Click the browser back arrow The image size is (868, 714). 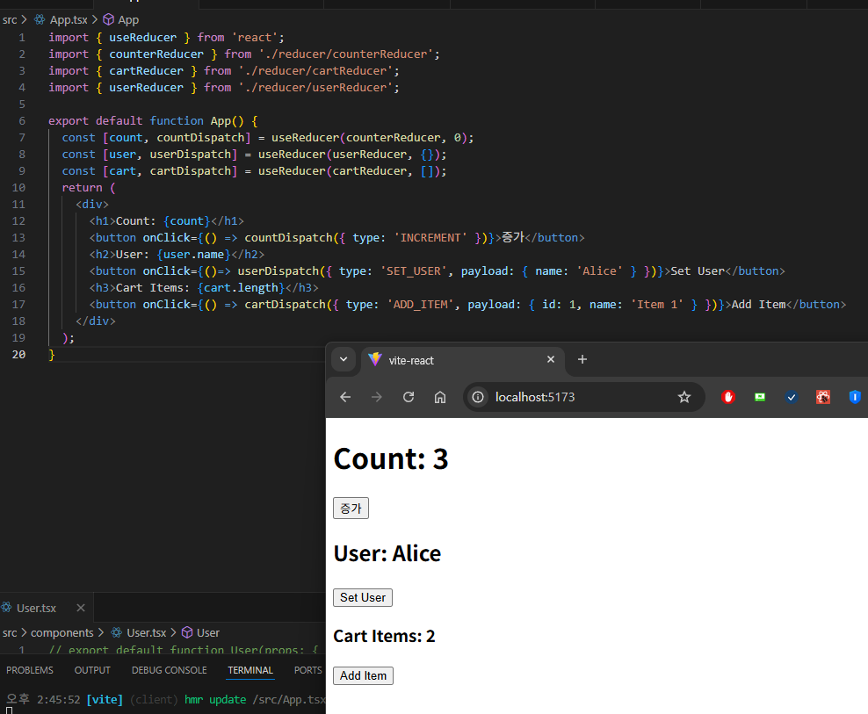[x=345, y=397]
